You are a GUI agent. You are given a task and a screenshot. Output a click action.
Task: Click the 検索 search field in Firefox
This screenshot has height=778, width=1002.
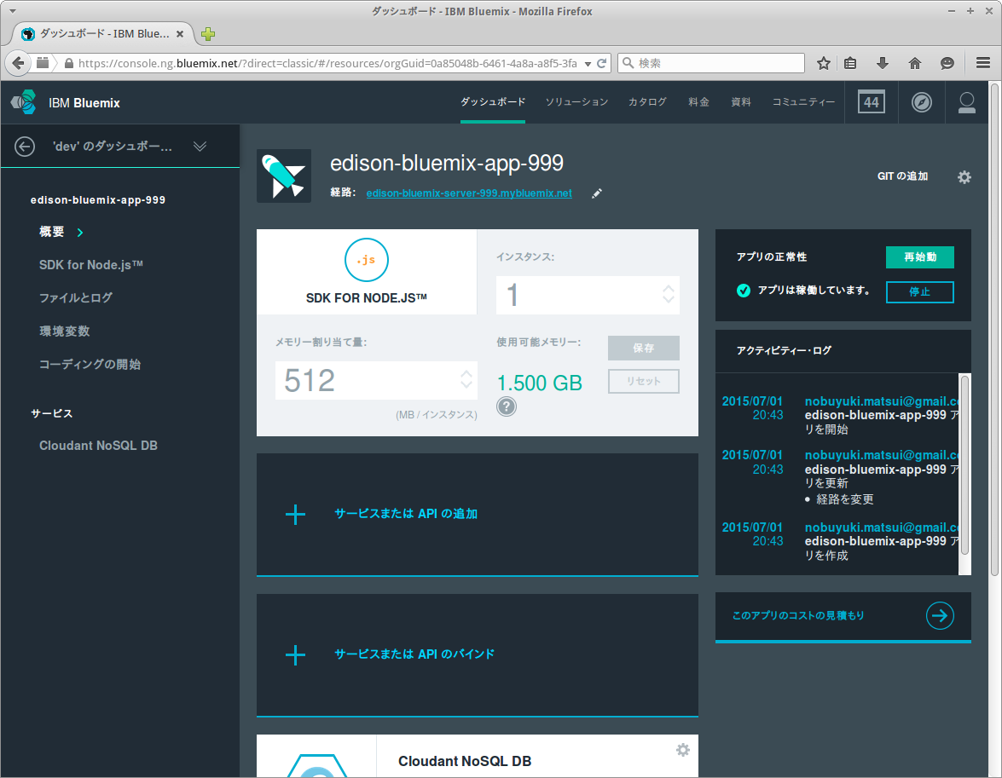[711, 62]
